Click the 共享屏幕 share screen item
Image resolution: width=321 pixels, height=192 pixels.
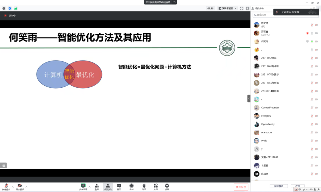(83, 187)
